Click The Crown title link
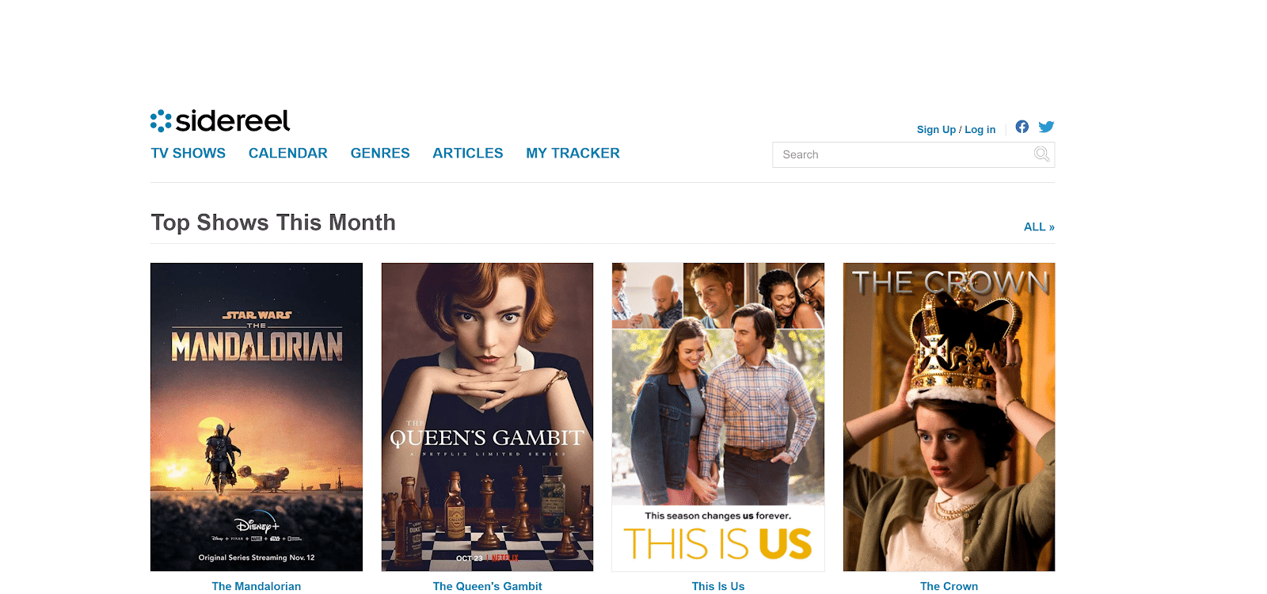 [x=949, y=586]
